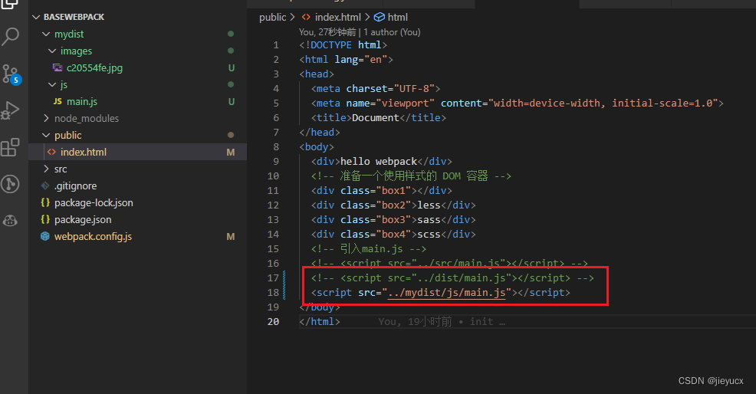
Task: Click the git icon beside .gitignore
Action: pos(45,186)
